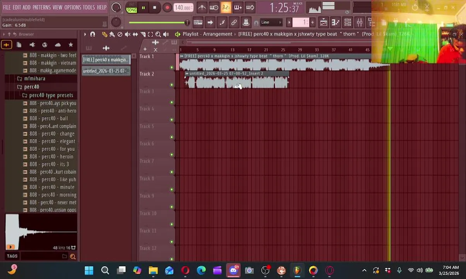This screenshot has height=279, width=466.
Task: Select the Slip tool in playlist toolbar
Action: tap(135, 34)
